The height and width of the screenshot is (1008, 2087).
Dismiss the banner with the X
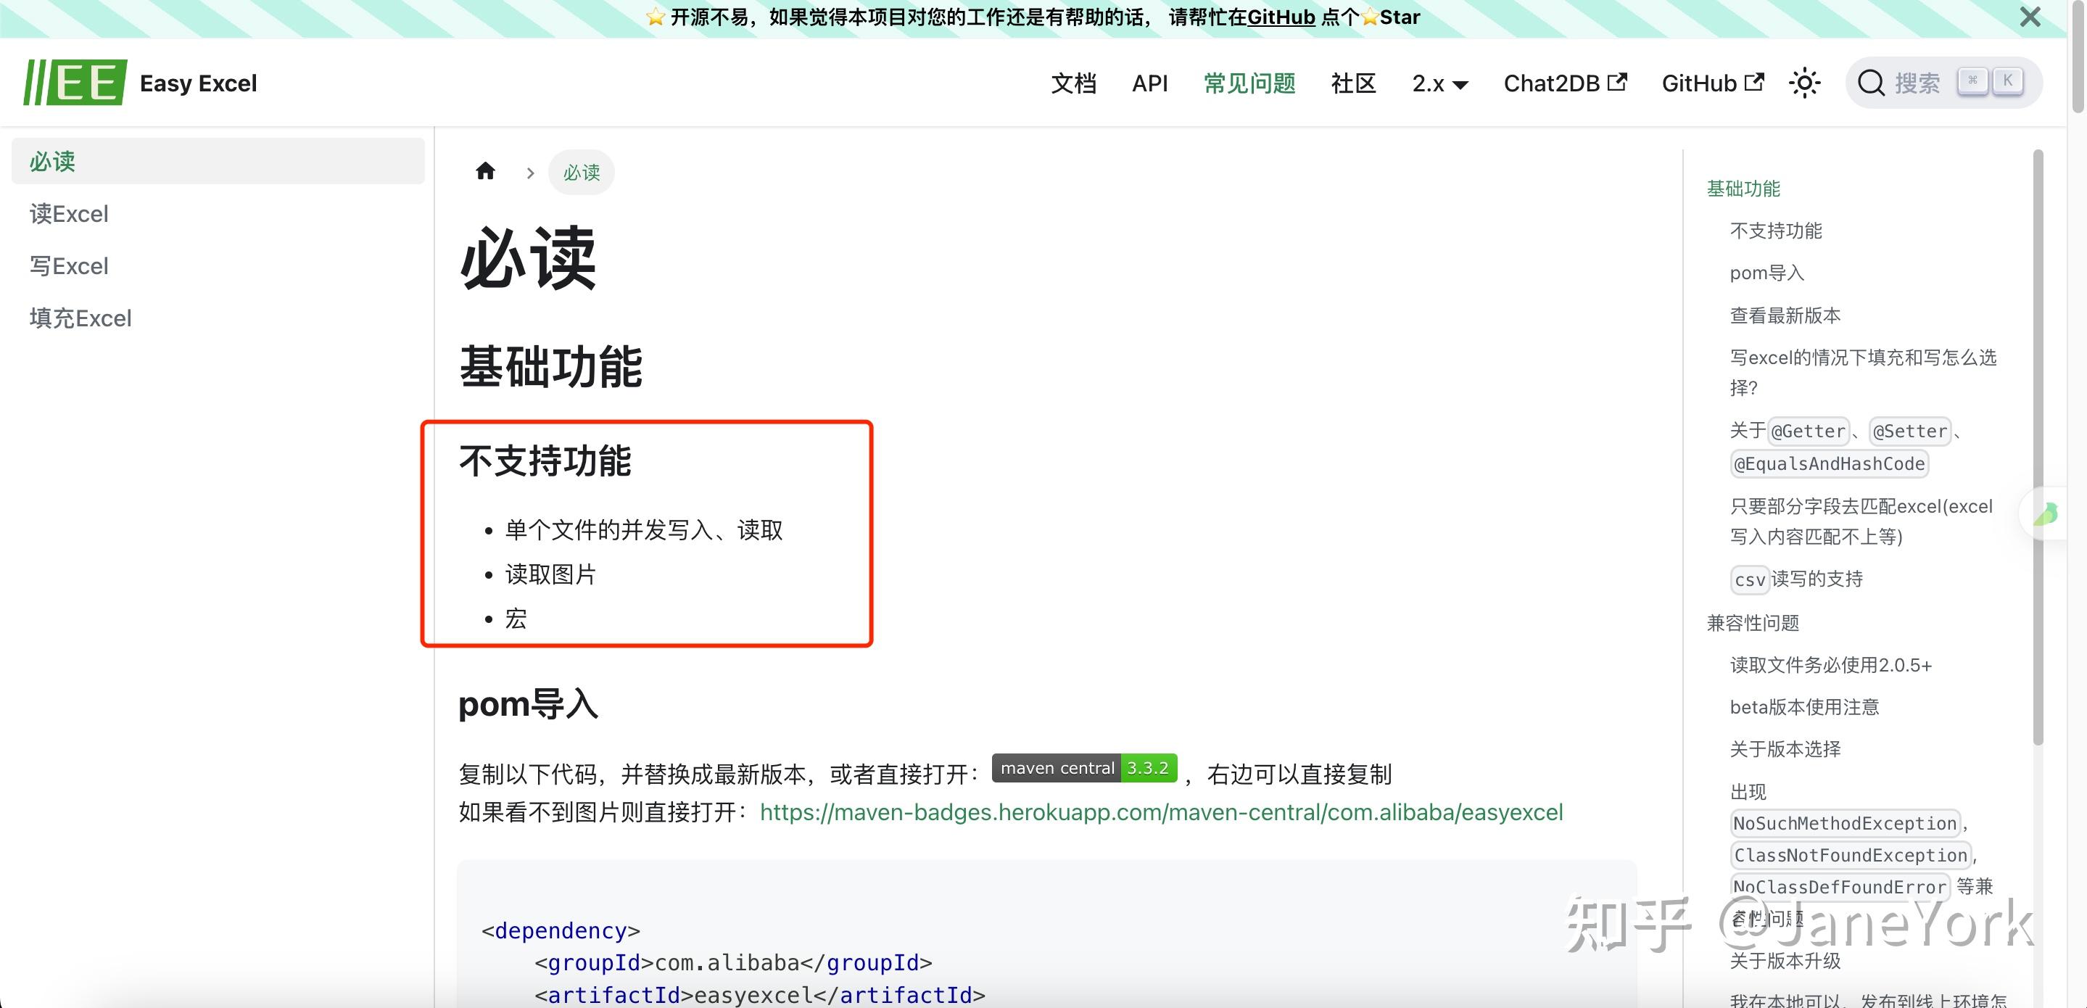pyautogui.click(x=2030, y=17)
